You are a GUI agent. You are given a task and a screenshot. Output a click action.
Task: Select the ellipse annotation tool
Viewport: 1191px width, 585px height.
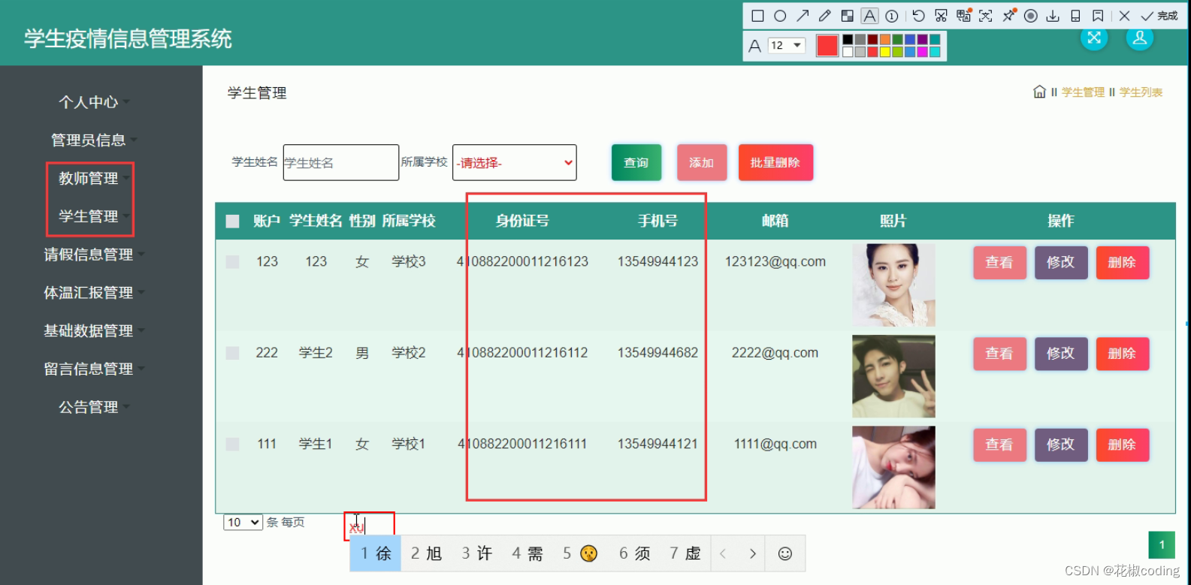[780, 16]
